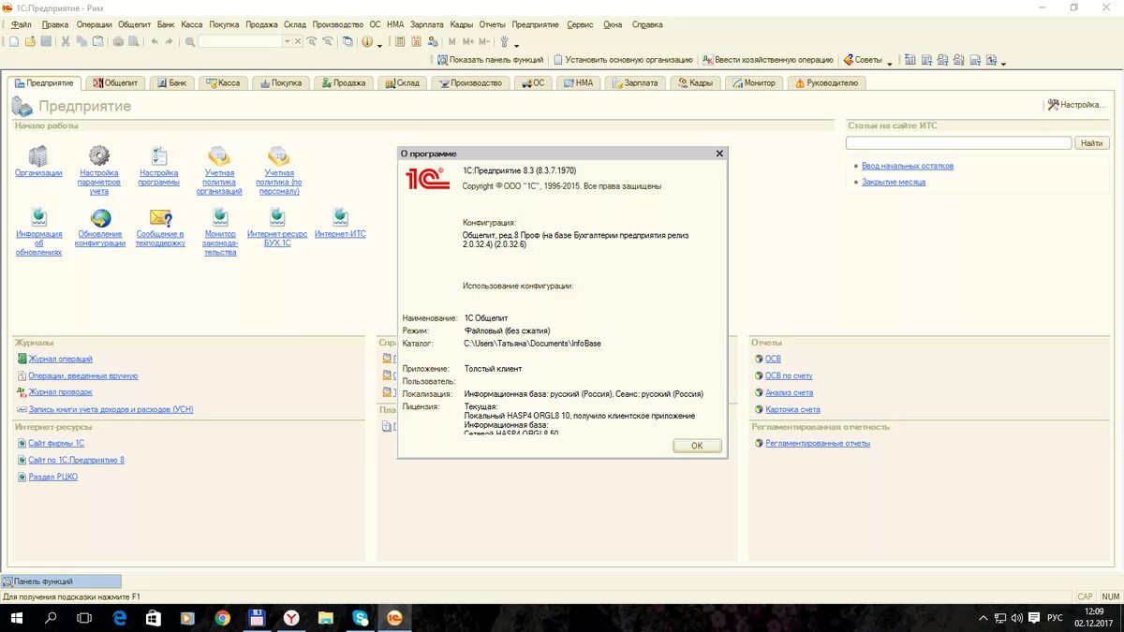
Task: Open Закрытие месяца link
Action: tap(894, 182)
